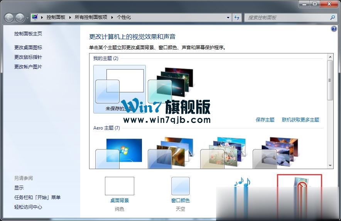The height and width of the screenshot is (221, 341).
Task: Open 更改鼠标指针 link
Action: pos(28,57)
